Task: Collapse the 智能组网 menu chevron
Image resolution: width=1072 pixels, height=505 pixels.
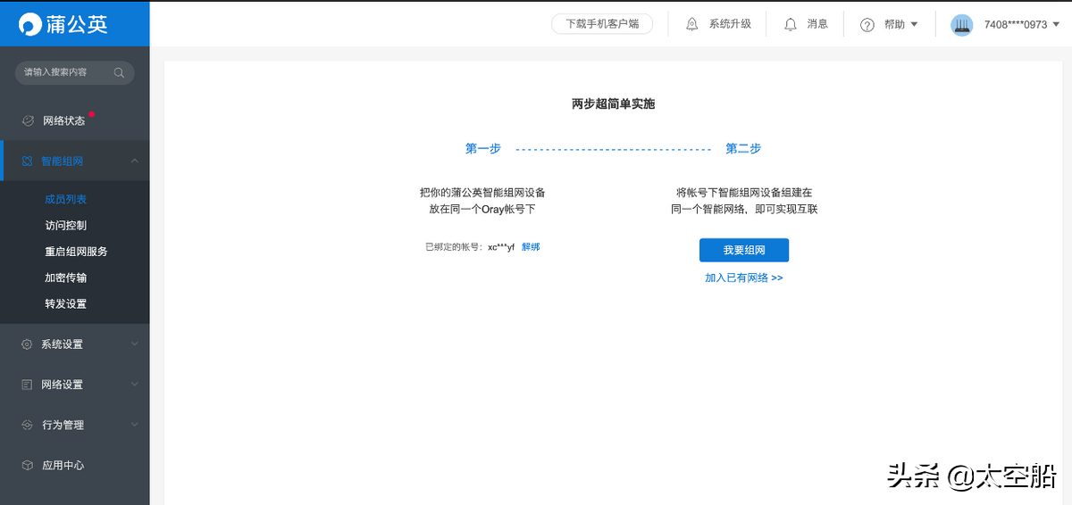Action: [x=134, y=161]
